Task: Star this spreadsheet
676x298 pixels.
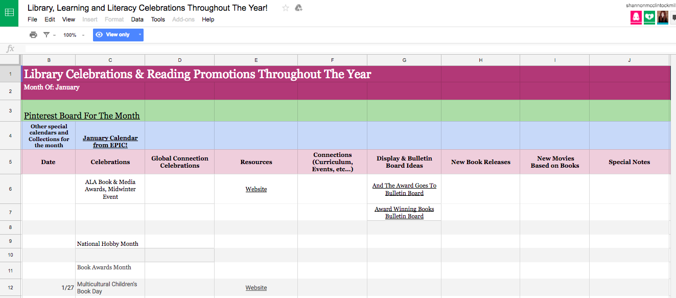Action: [286, 8]
